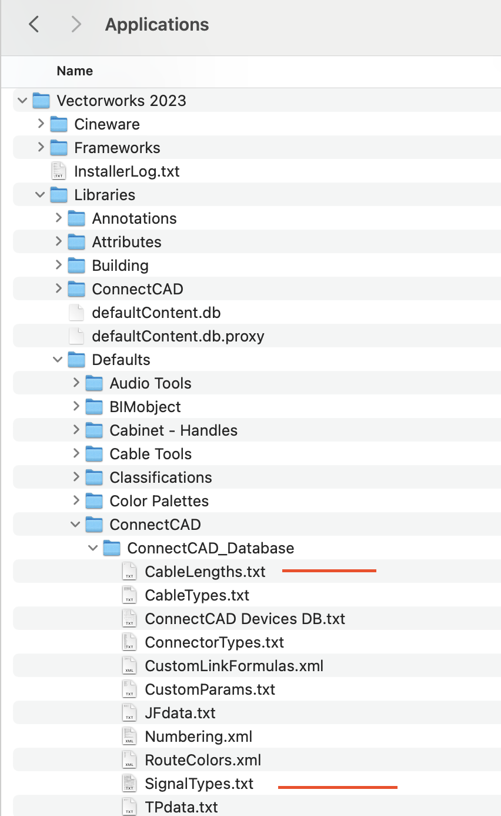
Task: Click the ConnectCAD_Database folder icon
Action: click(x=112, y=548)
